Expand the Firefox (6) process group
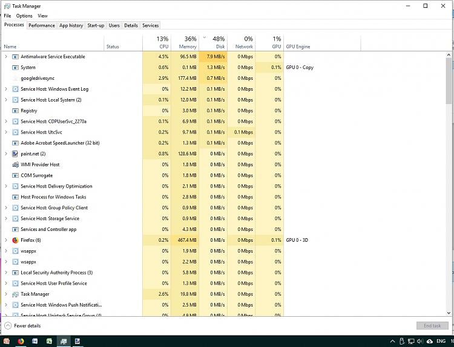 coord(6,240)
